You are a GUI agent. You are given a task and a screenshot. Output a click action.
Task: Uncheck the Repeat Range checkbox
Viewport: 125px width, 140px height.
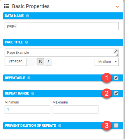(x=116, y=94)
